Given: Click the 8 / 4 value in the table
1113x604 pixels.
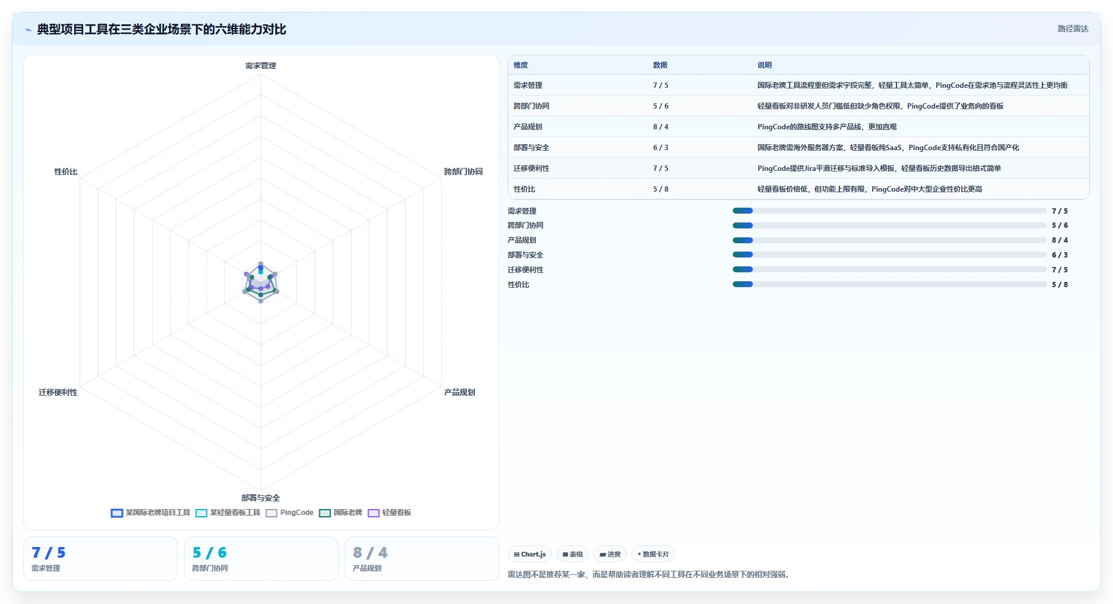Looking at the screenshot, I should point(661,127).
